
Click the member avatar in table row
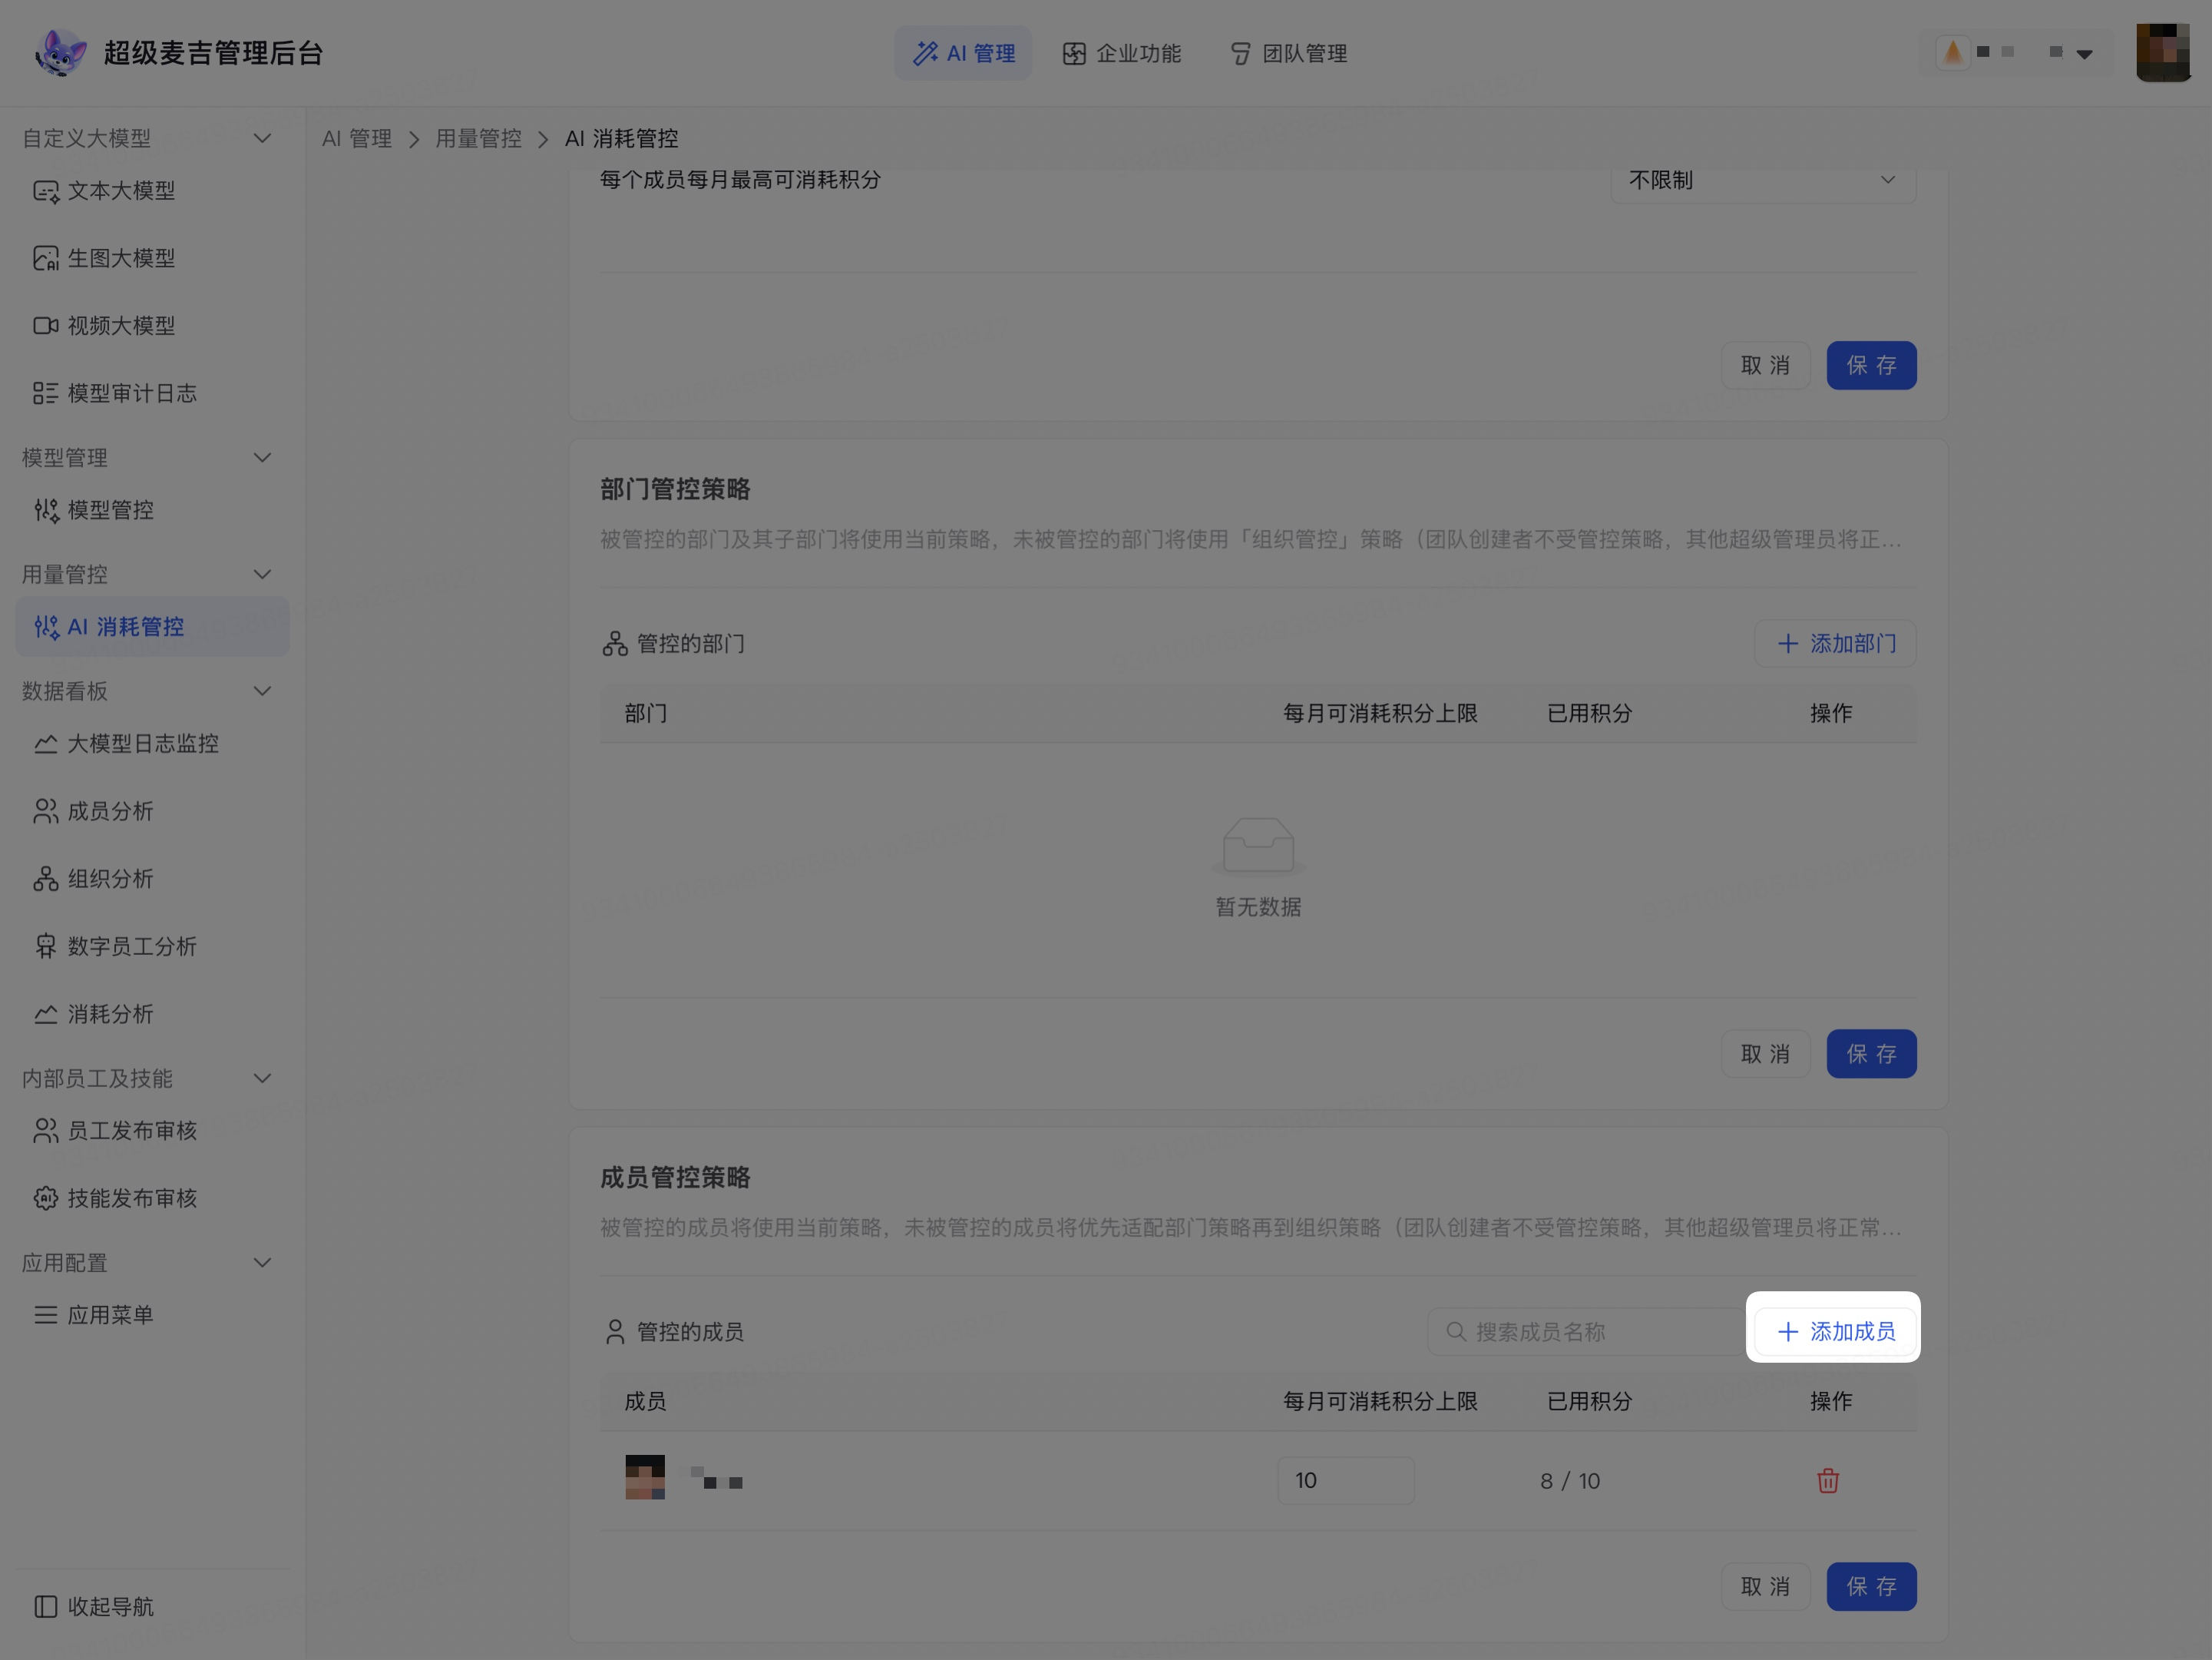click(645, 1477)
